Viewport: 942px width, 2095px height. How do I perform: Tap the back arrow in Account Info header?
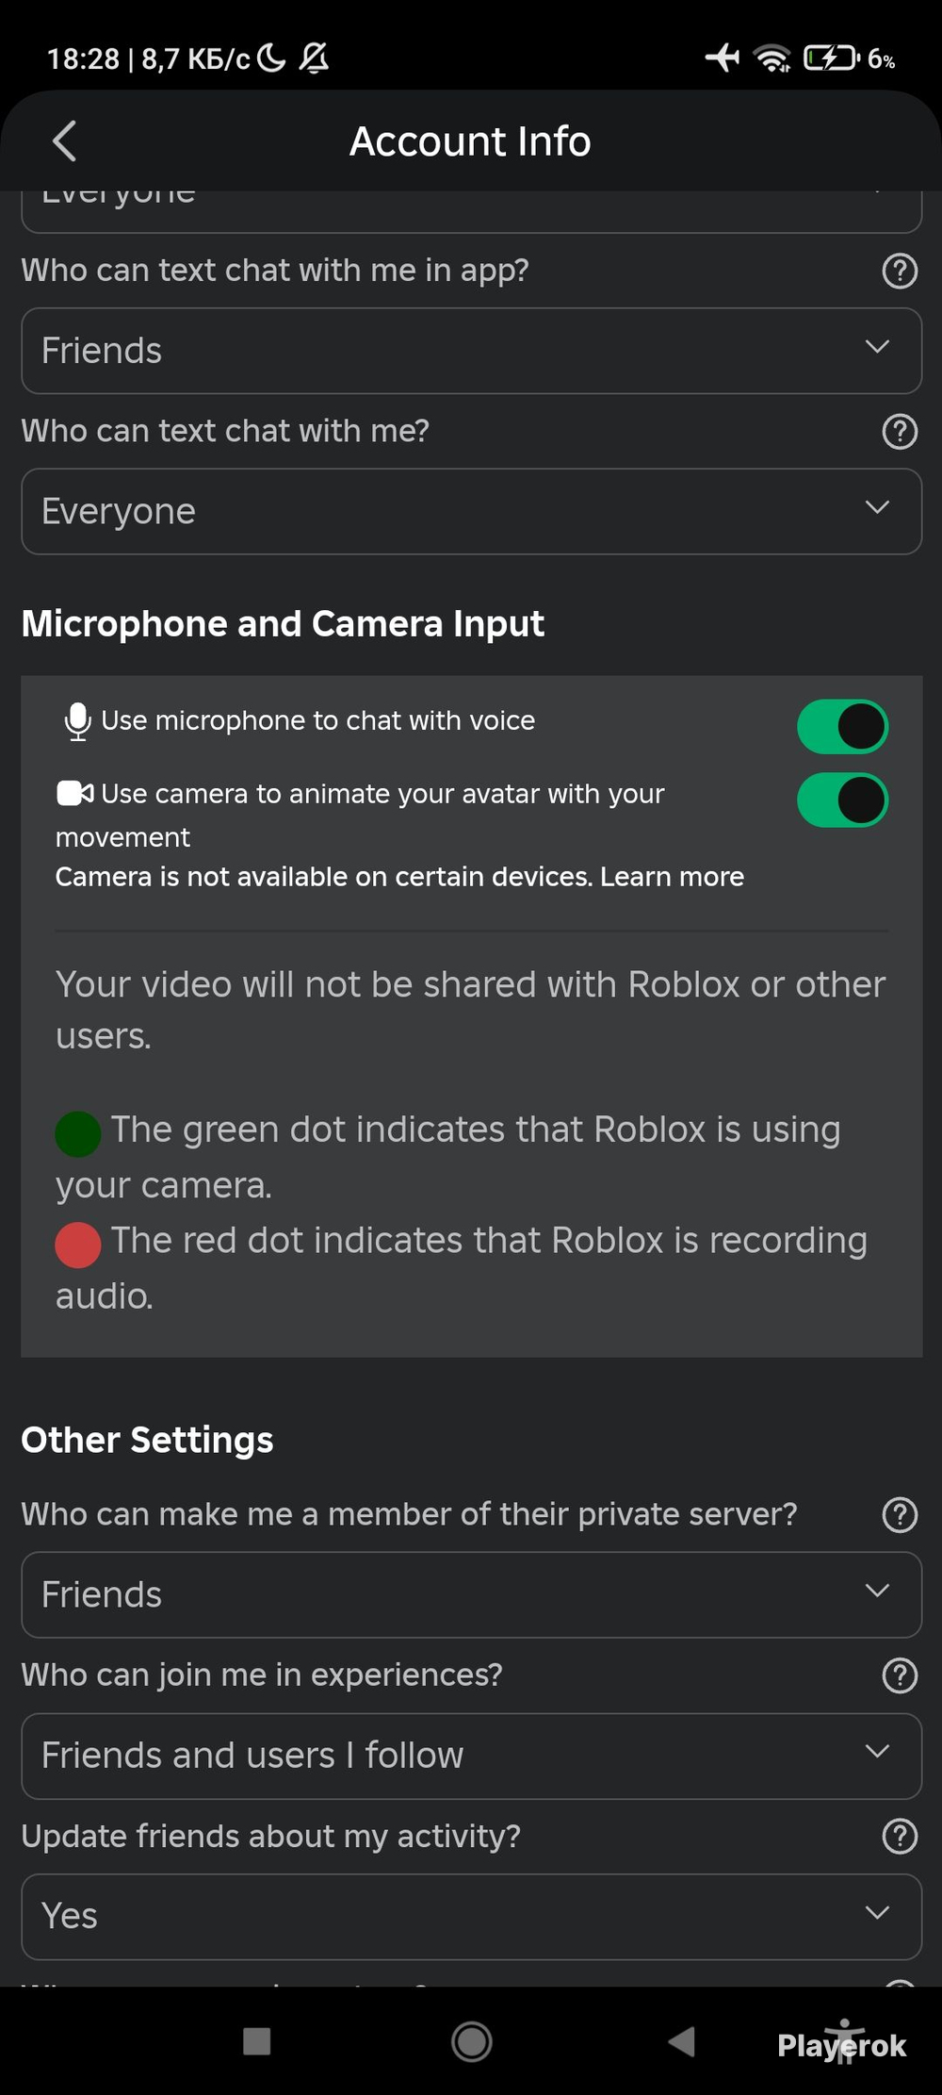pyautogui.click(x=64, y=141)
